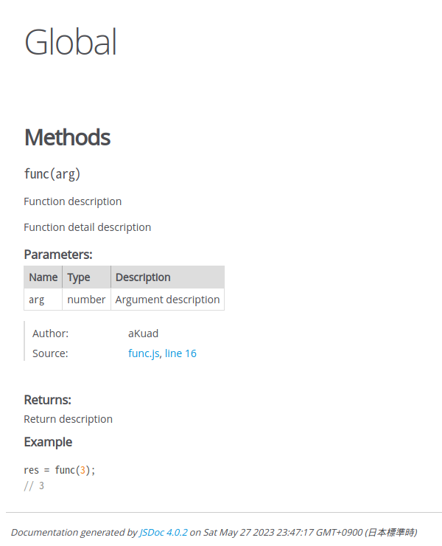Follow the line 16 source link
Screen dimensions: 442x546
pos(180,353)
